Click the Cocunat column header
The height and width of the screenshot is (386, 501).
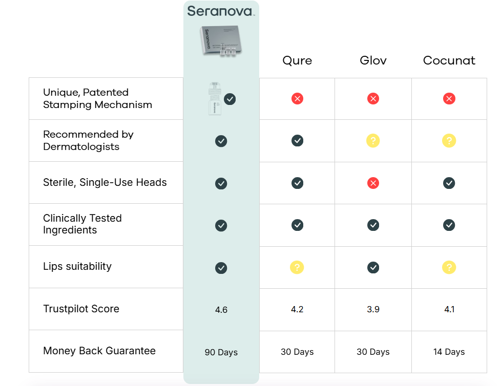[x=449, y=60]
